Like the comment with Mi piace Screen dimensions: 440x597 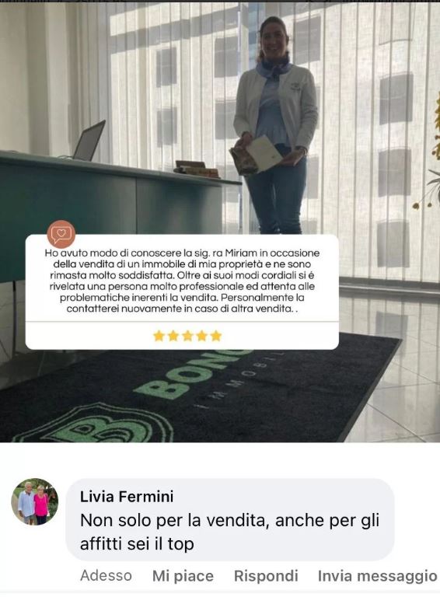click(183, 576)
